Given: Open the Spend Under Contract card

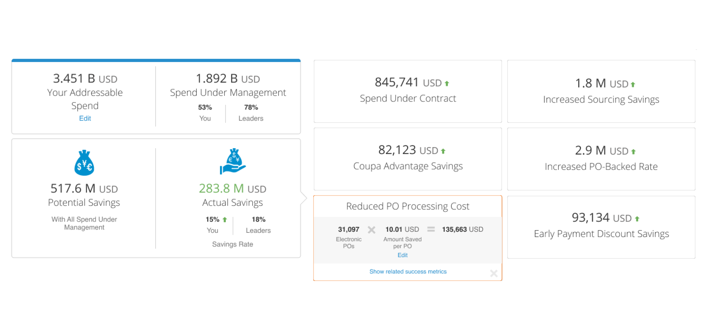Looking at the screenshot, I should pyautogui.click(x=408, y=91).
